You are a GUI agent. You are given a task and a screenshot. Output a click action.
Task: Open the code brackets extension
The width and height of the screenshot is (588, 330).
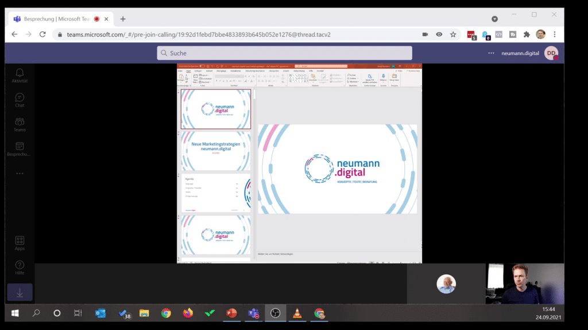(499, 34)
